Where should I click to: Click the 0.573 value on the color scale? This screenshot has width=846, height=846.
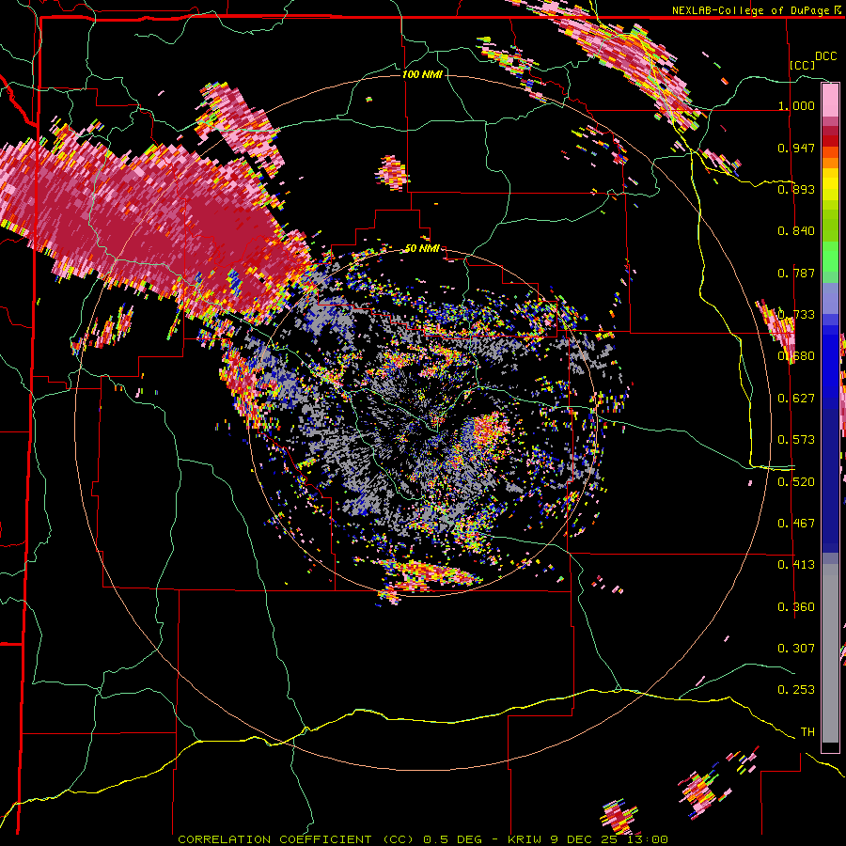796,440
